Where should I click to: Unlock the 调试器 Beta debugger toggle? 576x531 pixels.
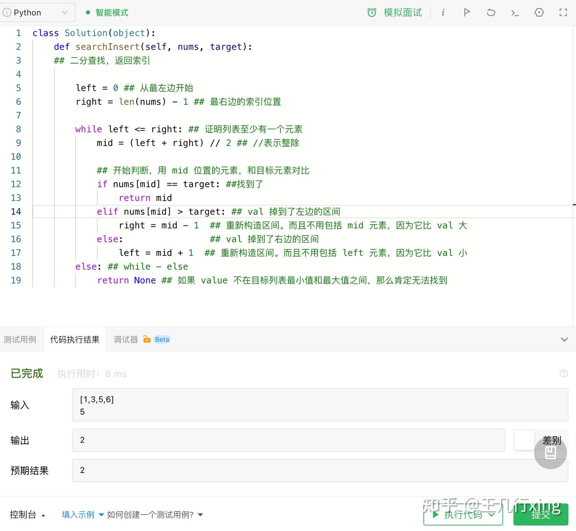pyautogui.click(x=148, y=339)
